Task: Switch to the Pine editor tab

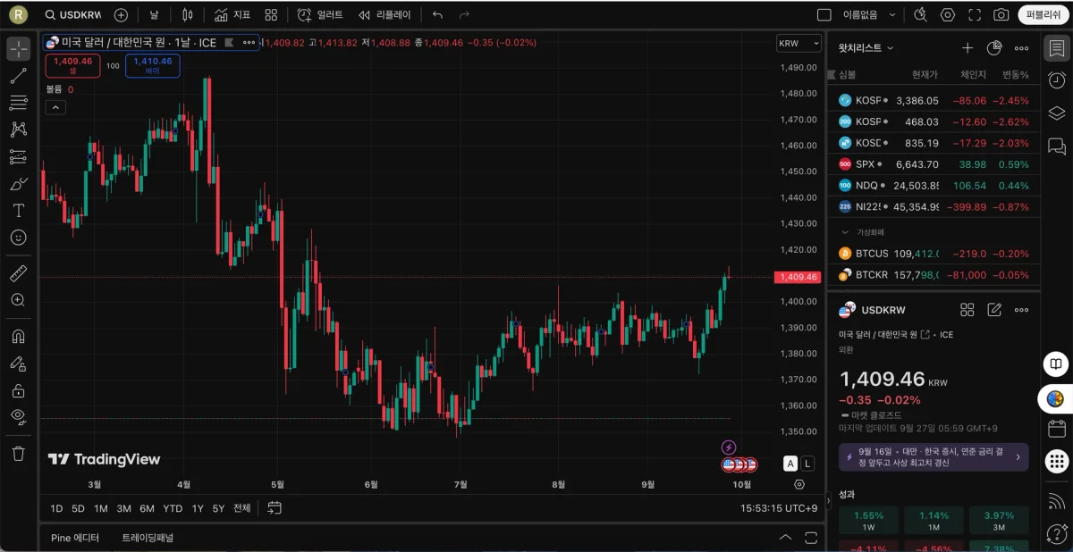Action: [x=75, y=538]
